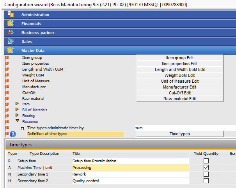Viewport: 236px width, 188px height.
Task: Click the Administration section icon
Action: coord(11,14)
